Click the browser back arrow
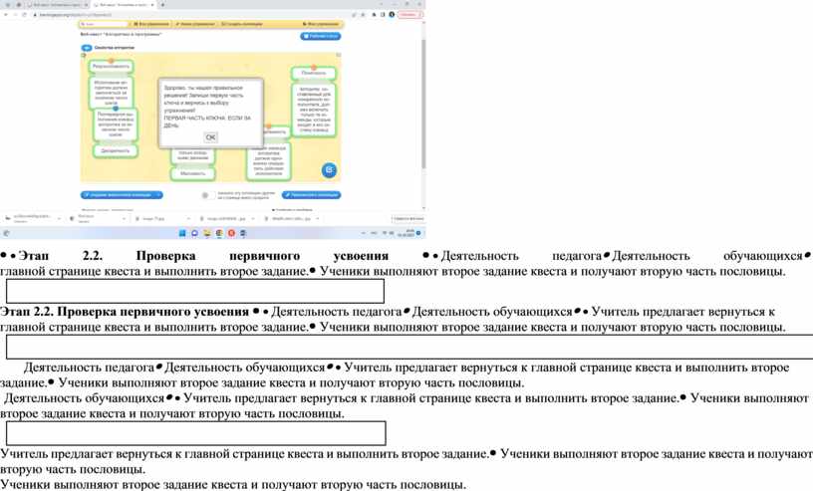 (7, 15)
